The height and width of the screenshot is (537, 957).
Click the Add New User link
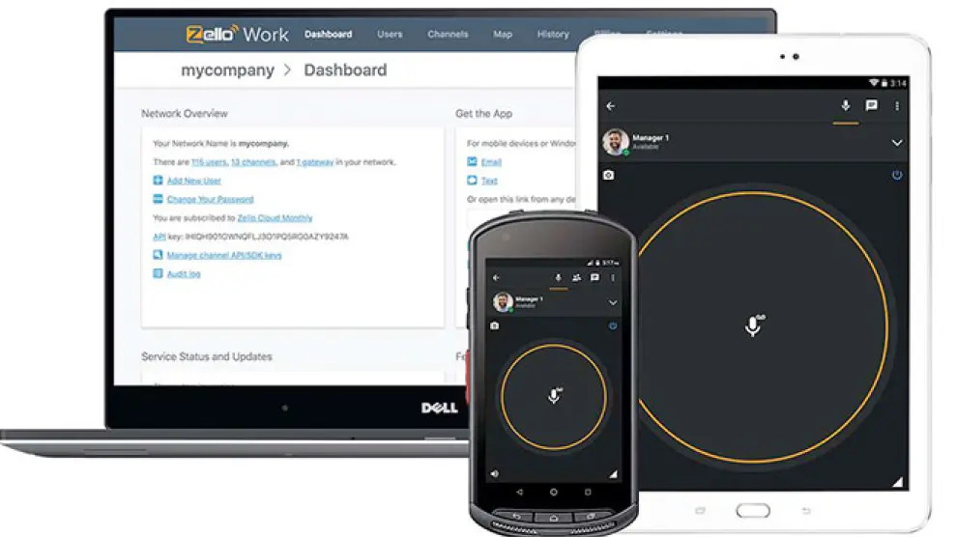coord(193,181)
